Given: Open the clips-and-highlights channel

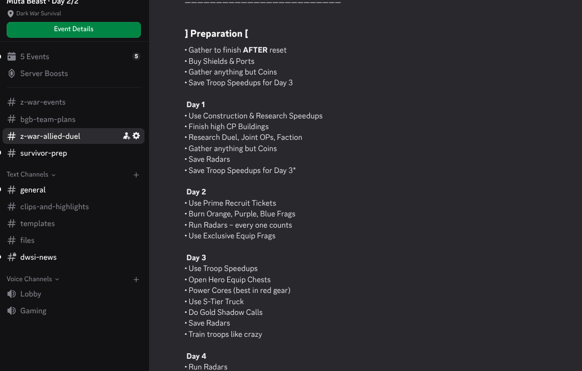Looking at the screenshot, I should (x=74, y=207).
